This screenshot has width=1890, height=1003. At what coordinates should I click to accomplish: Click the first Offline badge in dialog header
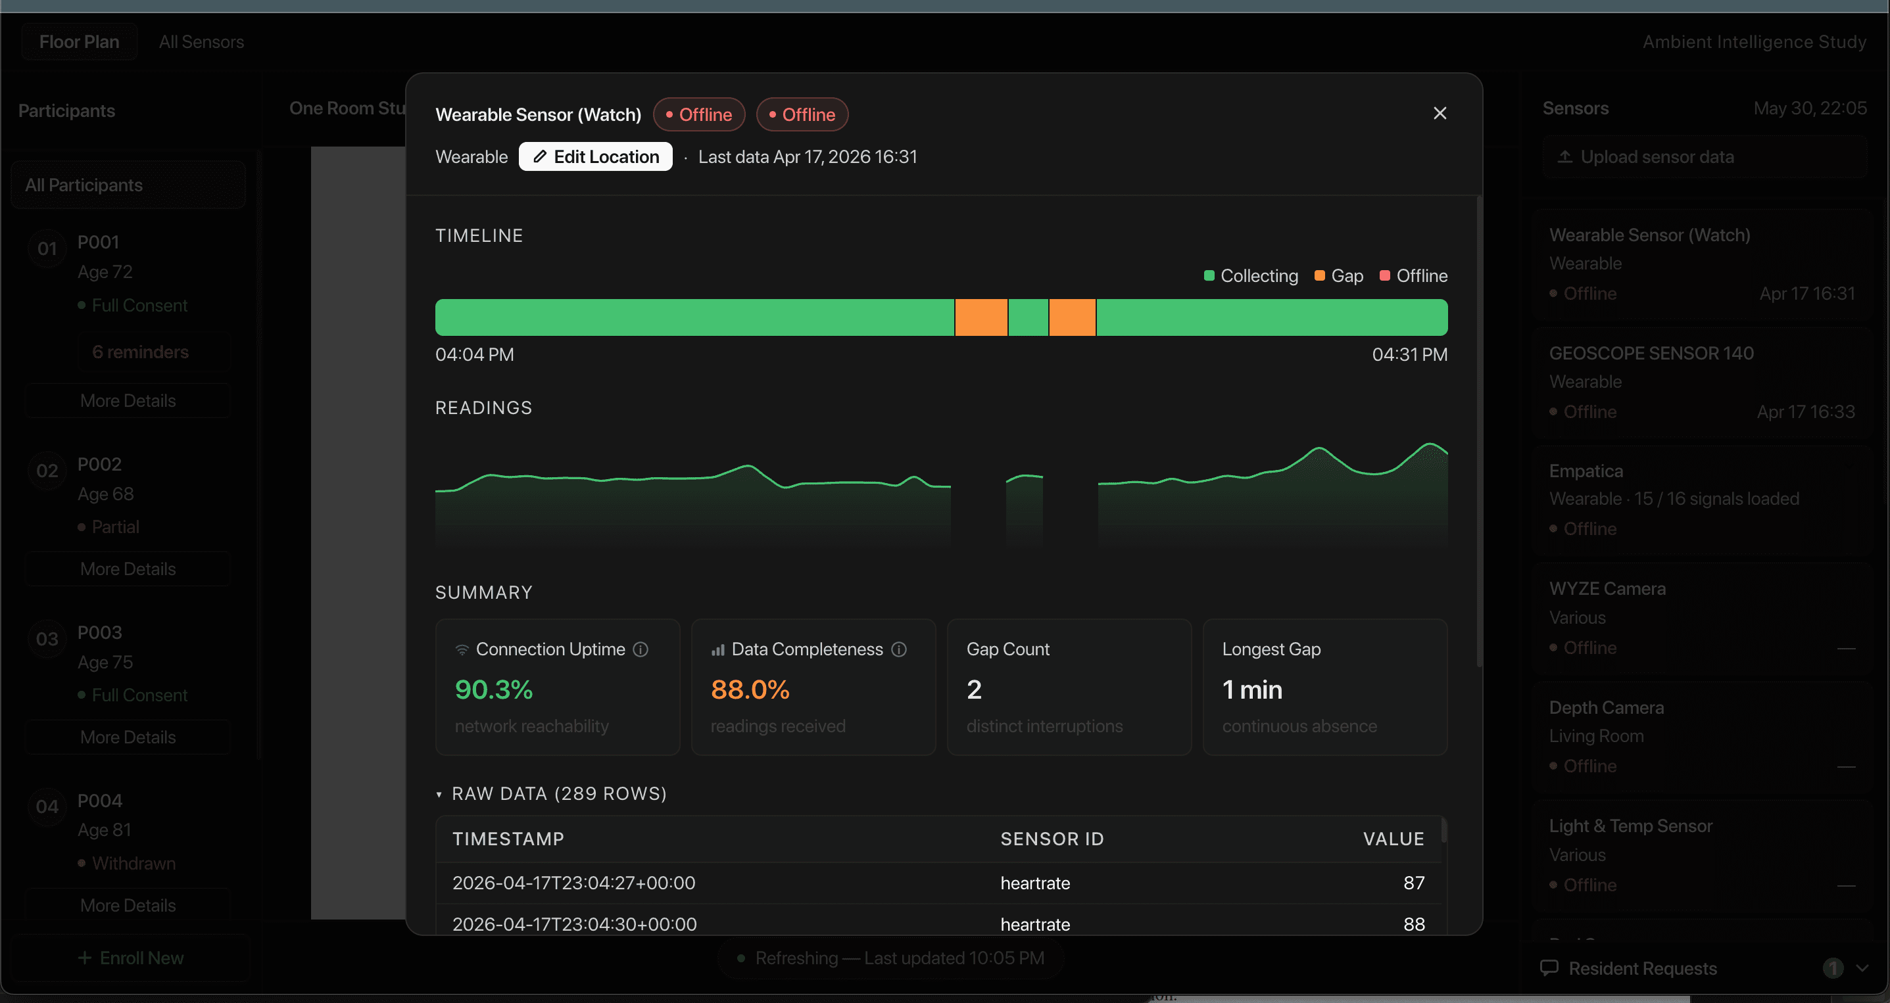click(698, 114)
